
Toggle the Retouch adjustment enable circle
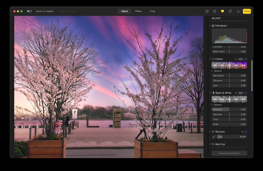click(x=246, y=132)
